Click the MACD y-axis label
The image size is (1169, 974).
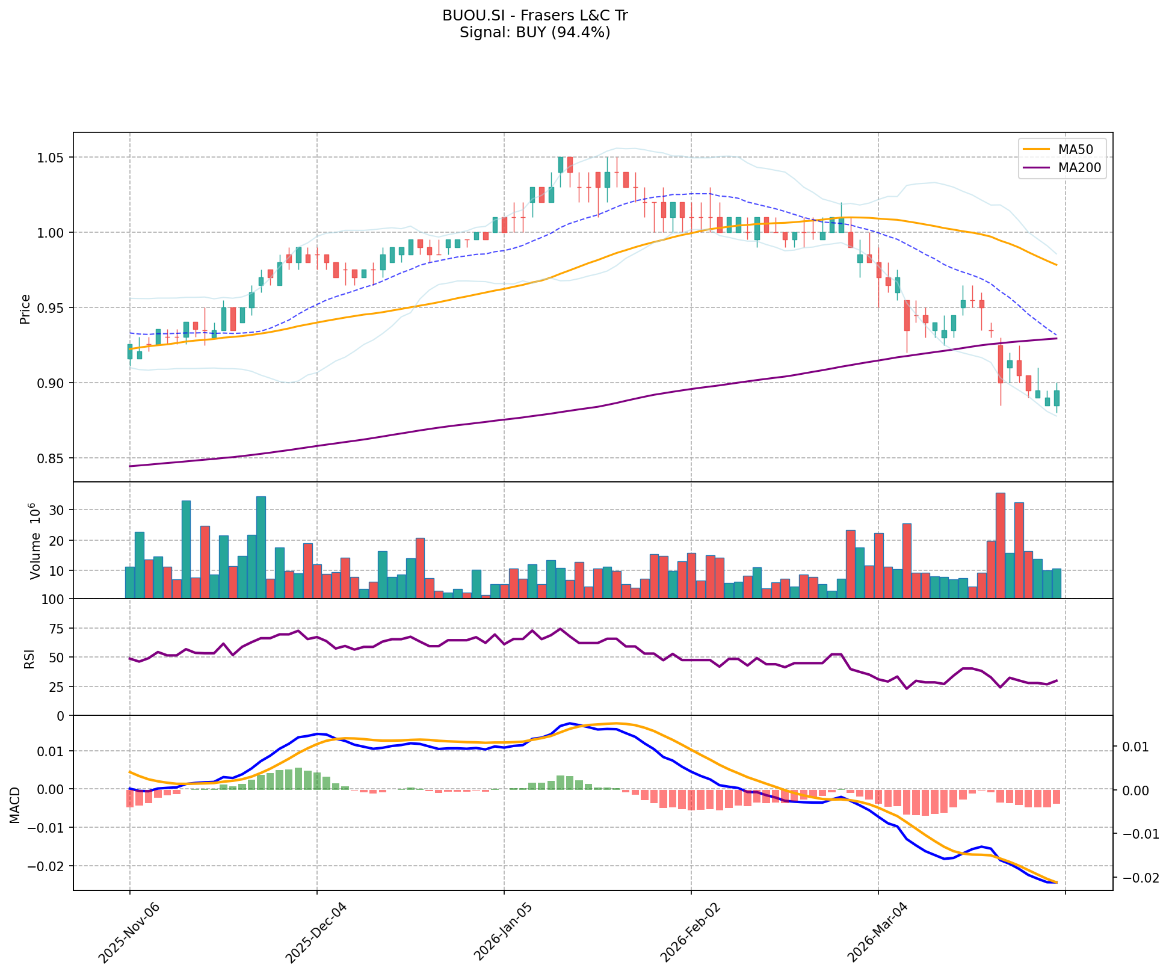click(x=16, y=804)
